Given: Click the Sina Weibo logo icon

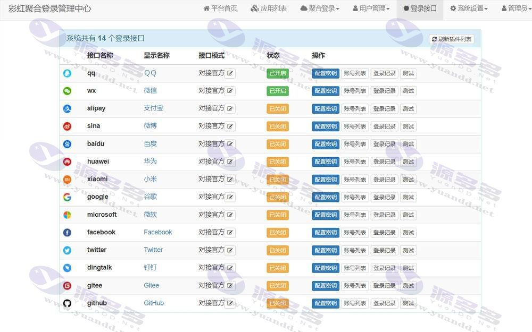Looking at the screenshot, I should tap(67, 126).
